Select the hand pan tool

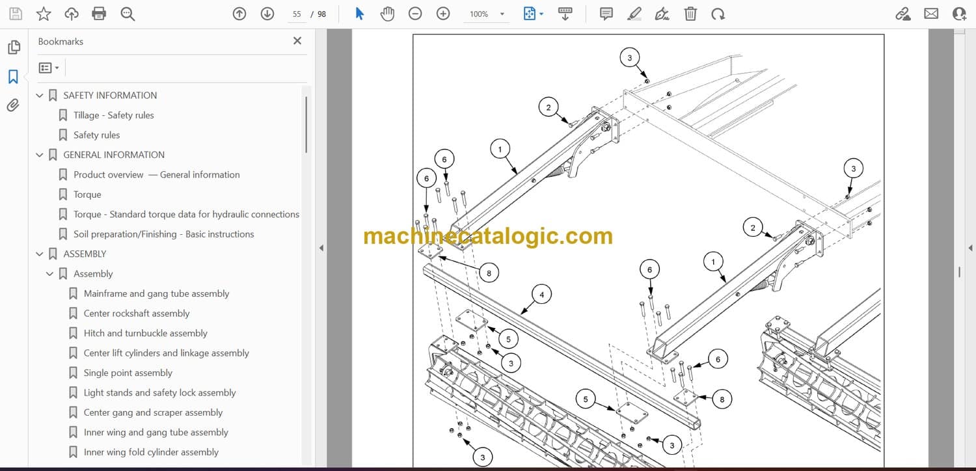(387, 14)
